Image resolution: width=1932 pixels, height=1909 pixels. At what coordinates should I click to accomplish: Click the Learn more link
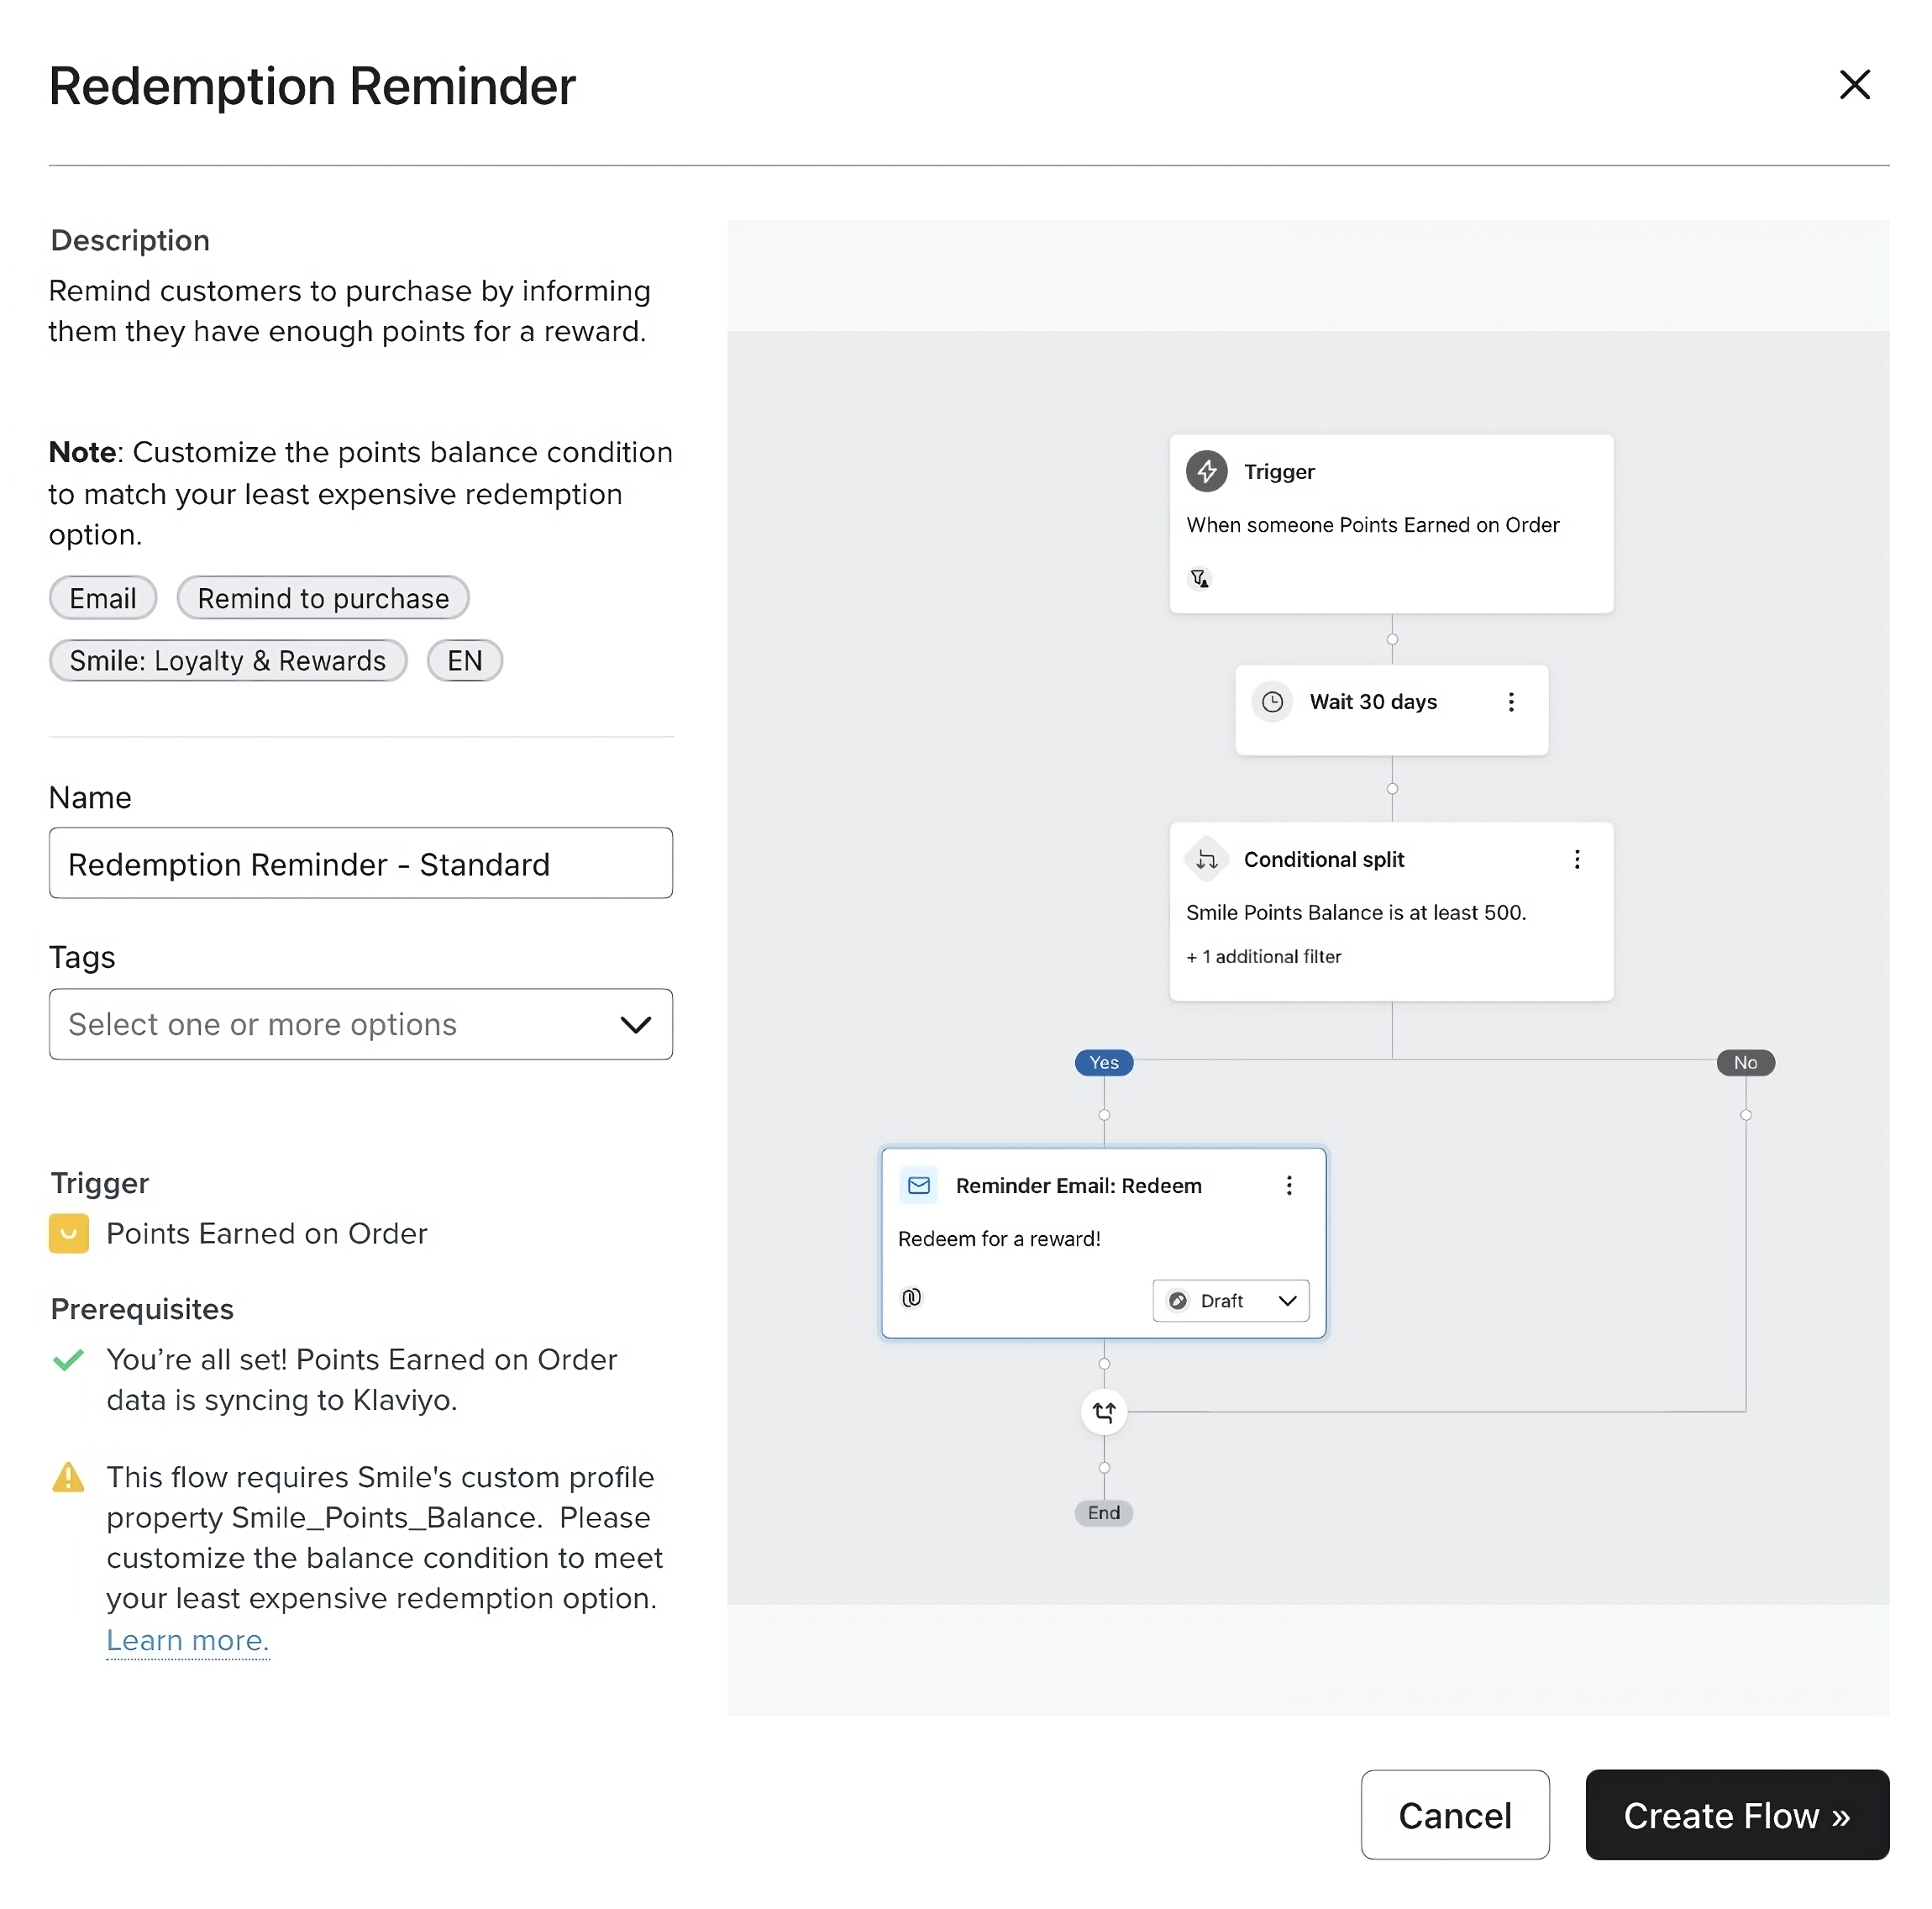click(x=187, y=1638)
